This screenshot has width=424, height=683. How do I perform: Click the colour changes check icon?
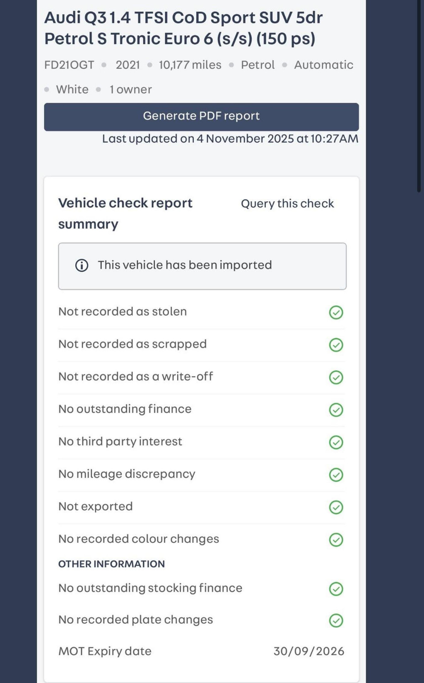[x=336, y=540]
